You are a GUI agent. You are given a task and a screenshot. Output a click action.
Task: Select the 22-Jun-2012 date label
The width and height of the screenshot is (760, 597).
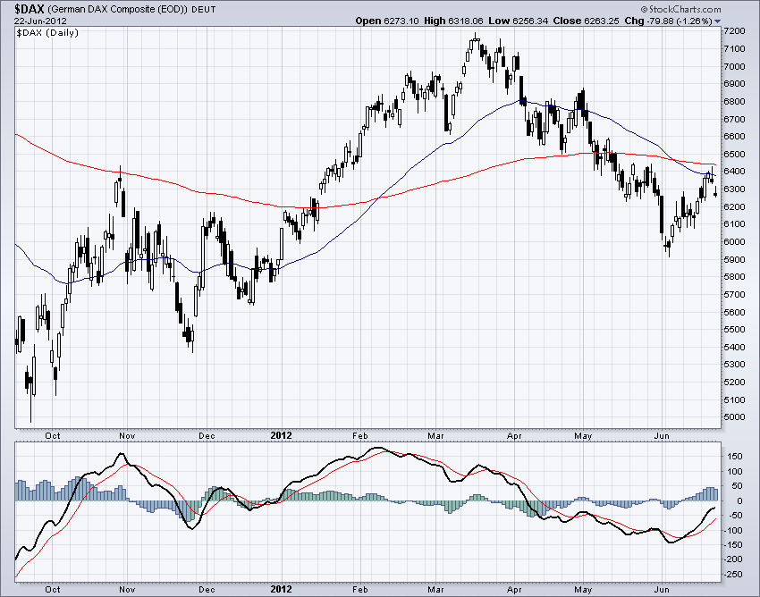tap(40, 21)
